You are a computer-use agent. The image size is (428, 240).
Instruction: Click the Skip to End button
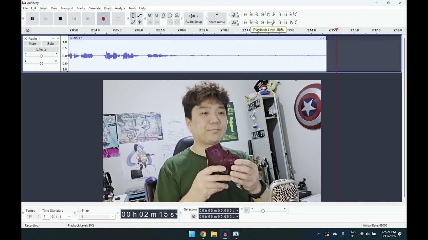[x=88, y=19]
